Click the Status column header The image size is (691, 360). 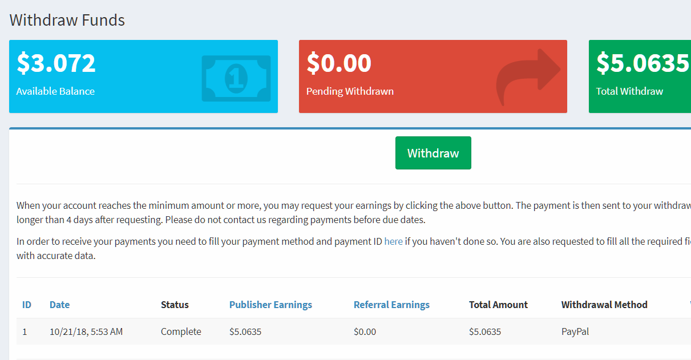(175, 305)
